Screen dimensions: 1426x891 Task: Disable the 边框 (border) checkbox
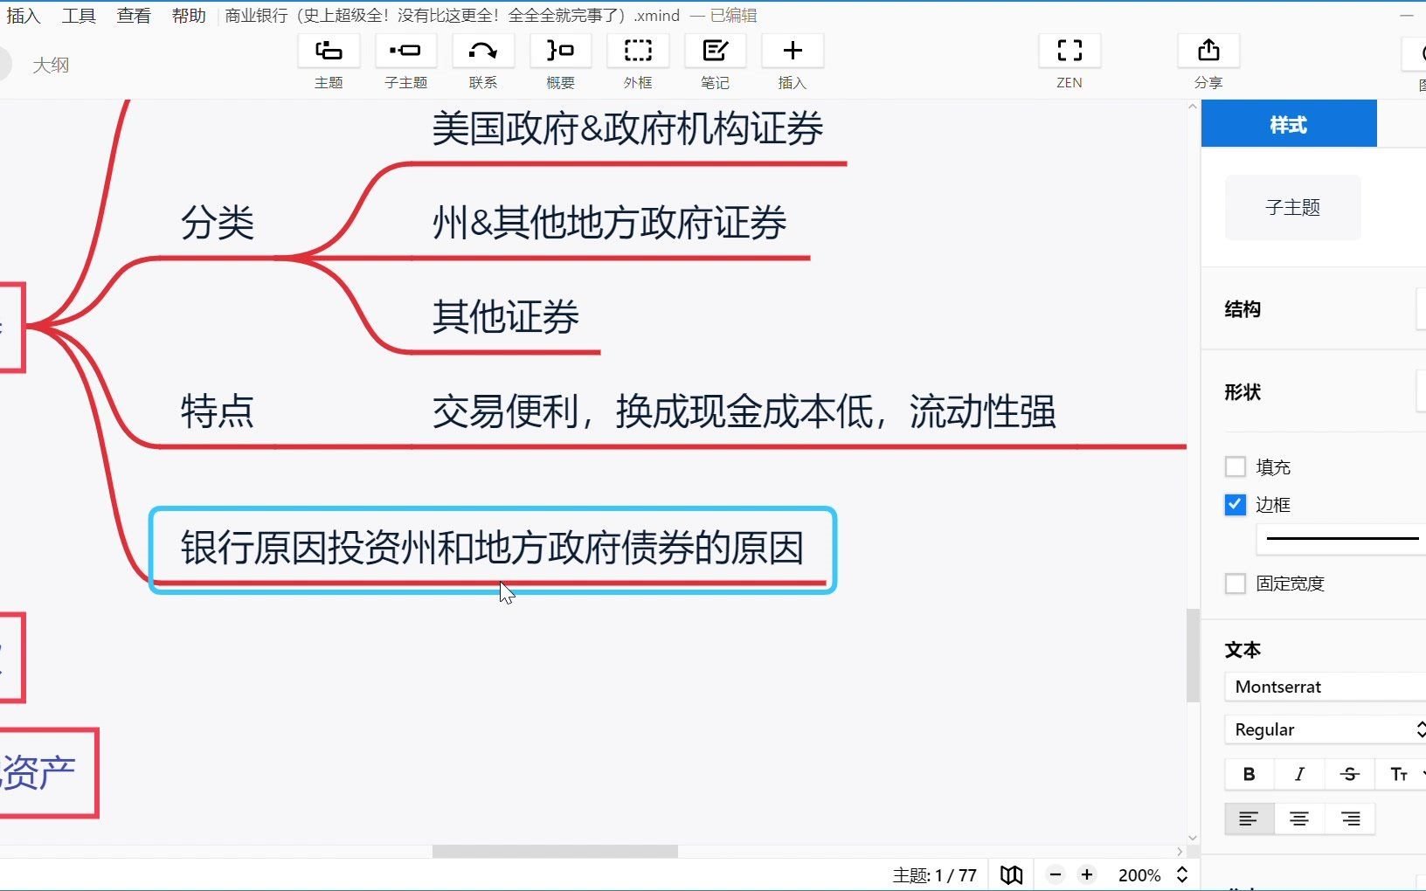(1235, 504)
